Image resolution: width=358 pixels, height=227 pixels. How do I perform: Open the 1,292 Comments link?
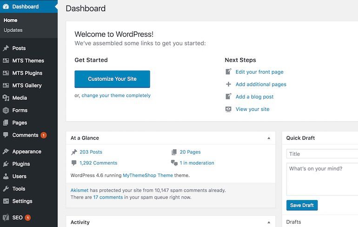tap(99, 163)
